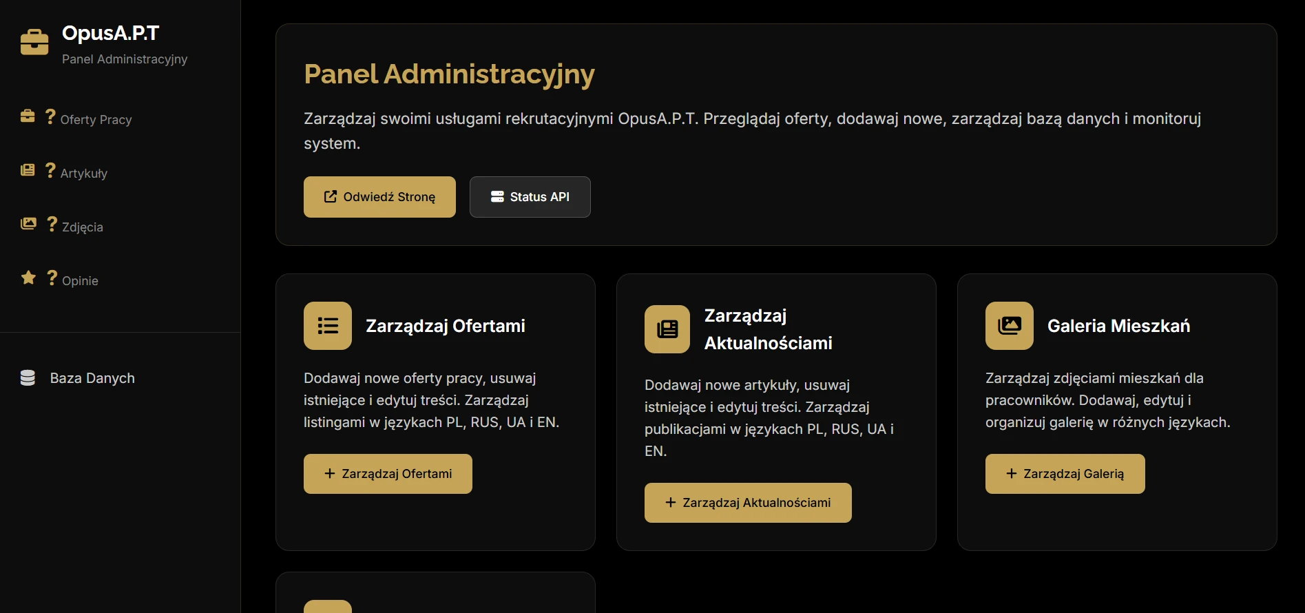This screenshot has width=1305, height=613.
Task: Open Oferty Pracy in the sidebar
Action: pos(96,118)
